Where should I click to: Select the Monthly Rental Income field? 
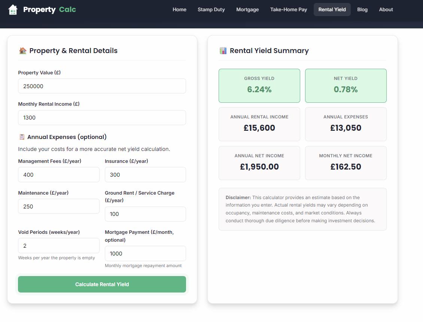102,117
